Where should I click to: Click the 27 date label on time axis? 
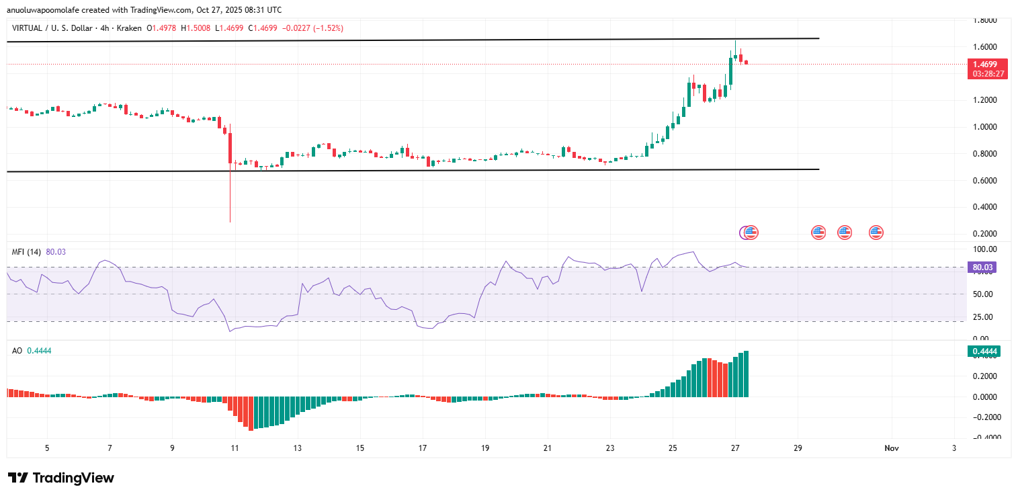click(x=735, y=448)
